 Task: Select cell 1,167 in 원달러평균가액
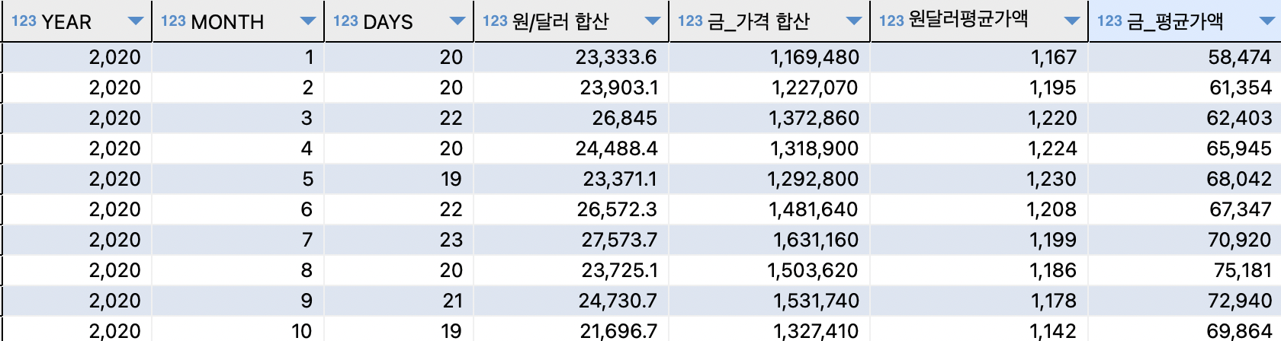coord(979,57)
